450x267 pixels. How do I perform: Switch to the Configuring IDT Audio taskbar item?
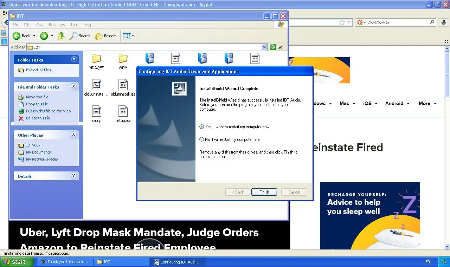coord(178,262)
